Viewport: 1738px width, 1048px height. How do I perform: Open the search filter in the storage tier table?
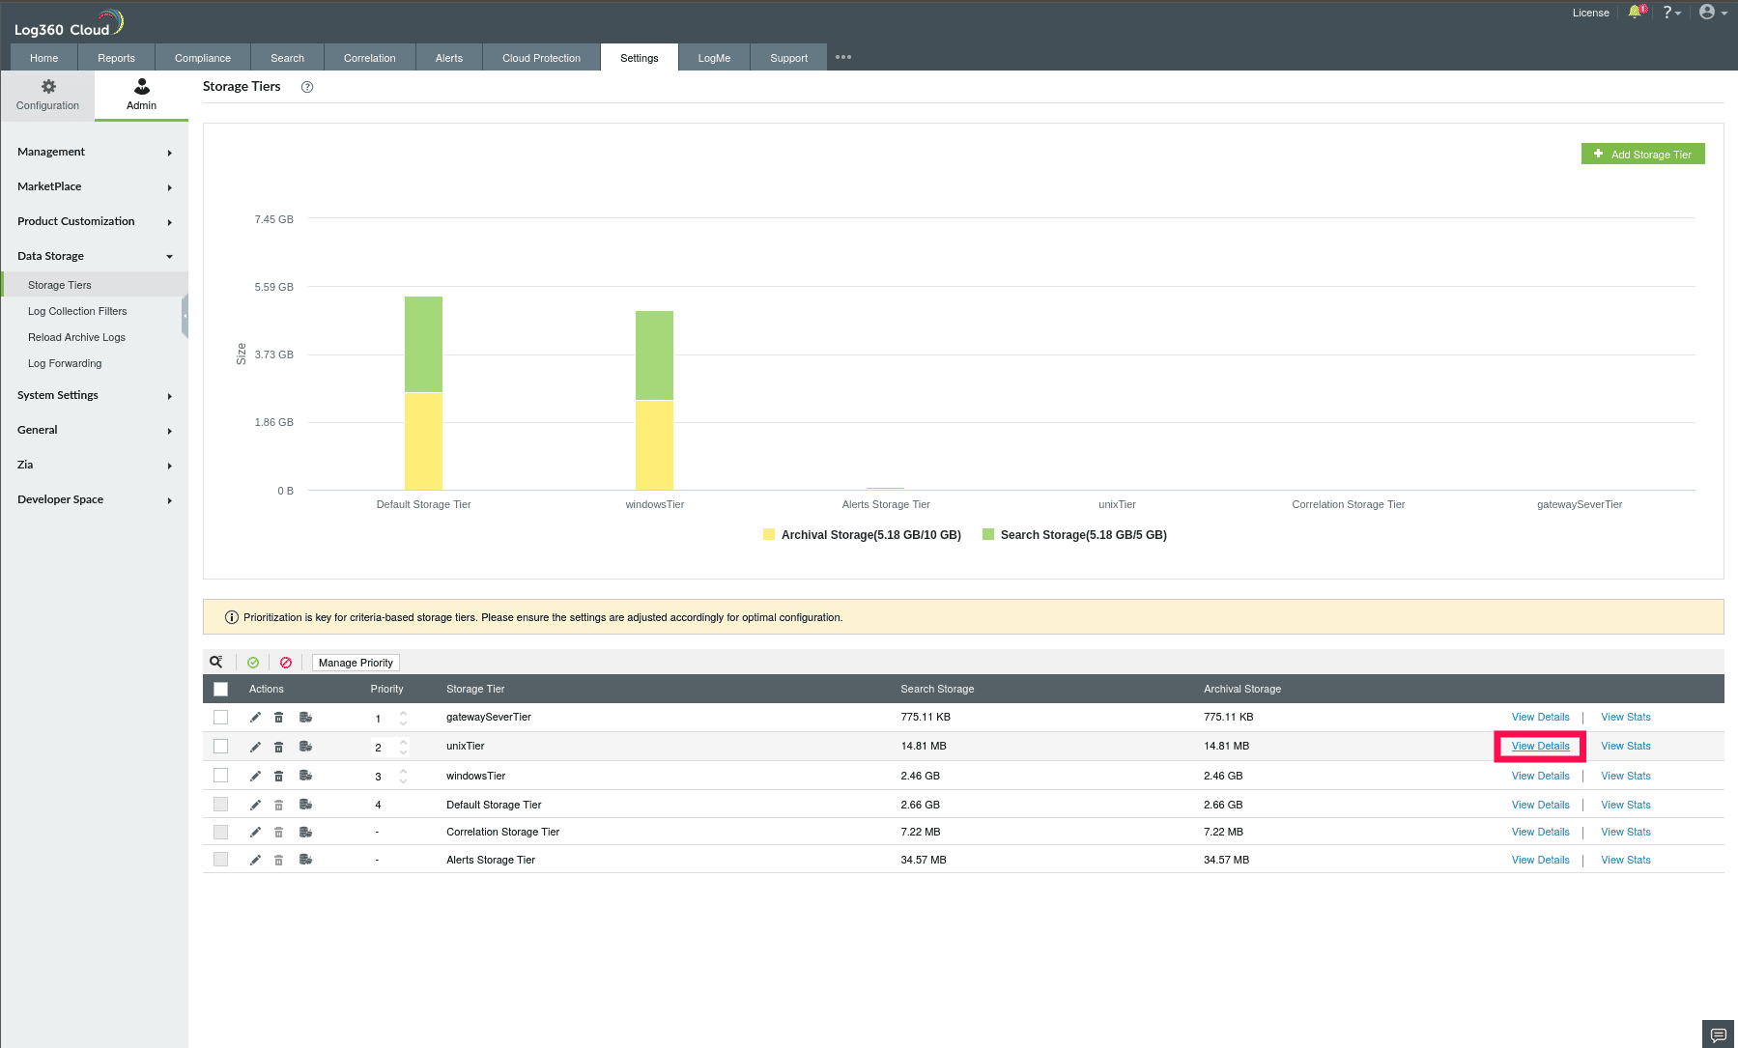215,662
